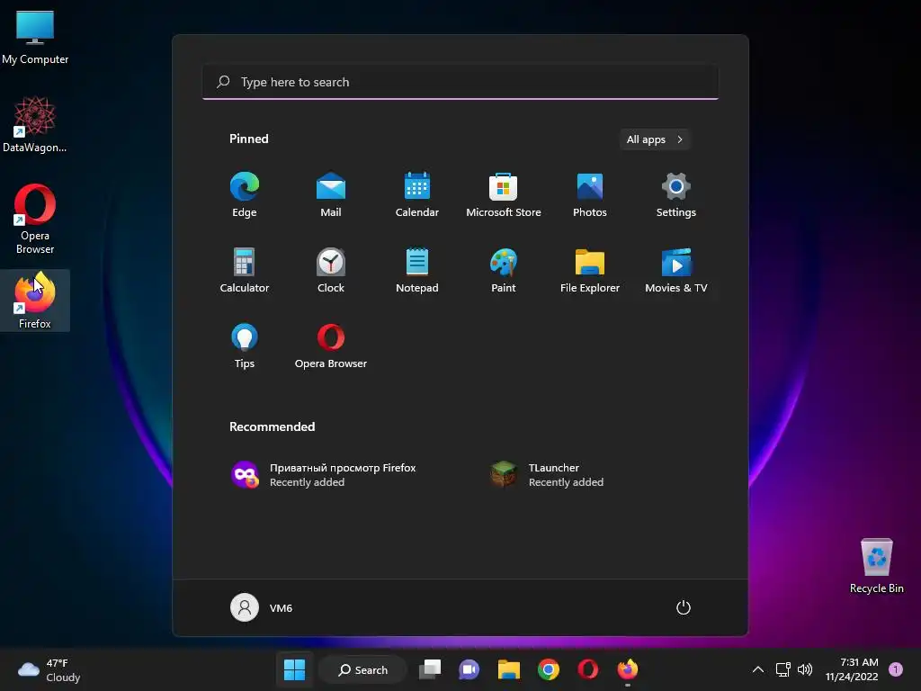Open Edge from pinned apps
Screen dimensions: 921x691
coord(245,195)
